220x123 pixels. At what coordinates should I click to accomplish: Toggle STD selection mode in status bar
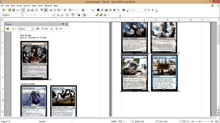coord(120,122)
